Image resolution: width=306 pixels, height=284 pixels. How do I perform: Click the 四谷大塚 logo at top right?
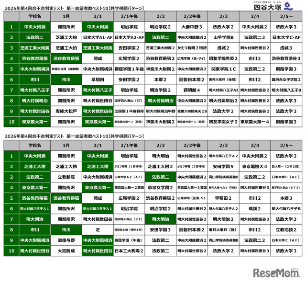[273, 6]
